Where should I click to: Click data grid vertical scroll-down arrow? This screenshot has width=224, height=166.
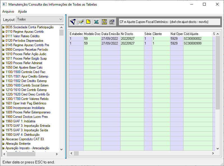click(218, 148)
